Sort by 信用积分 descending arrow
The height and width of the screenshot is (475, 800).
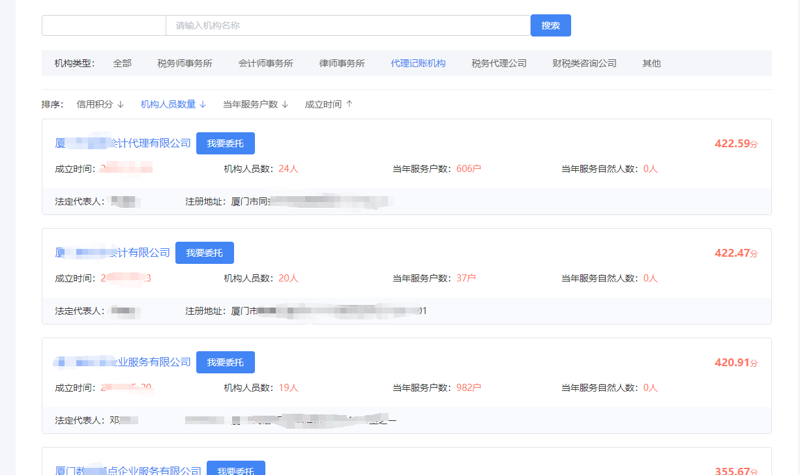point(120,104)
